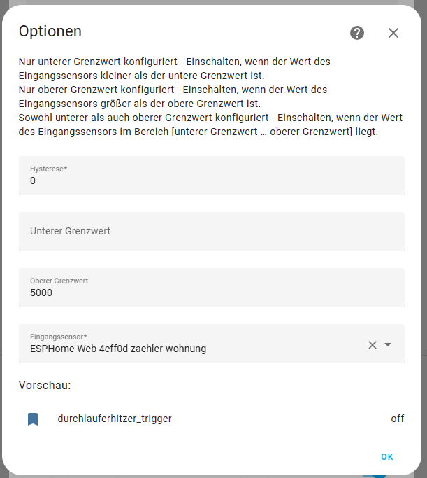Click the preview state "off"
This screenshot has height=478, width=427.
point(398,419)
